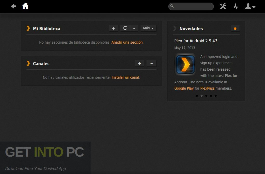Open Plex for Android 2.9.47 headline
The height and width of the screenshot is (174, 265).
196,41
